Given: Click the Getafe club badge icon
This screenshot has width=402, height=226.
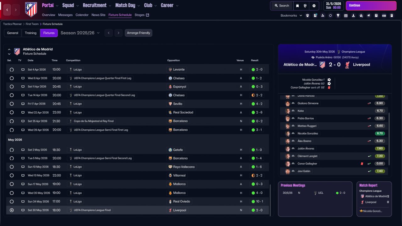Looking at the screenshot, I should [x=170, y=150].
